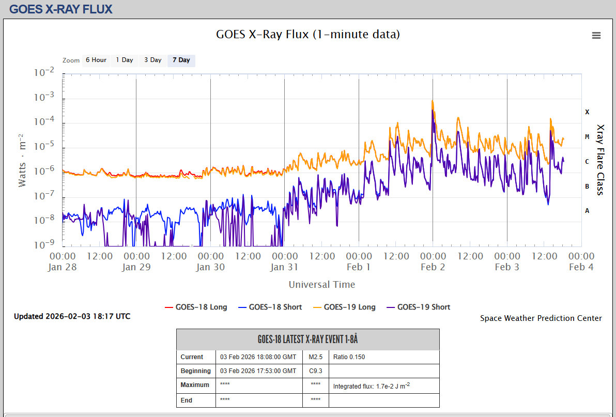Screen dimensions: 616x417
Task: Select the 6 Hour zoom range
Action: pos(96,60)
